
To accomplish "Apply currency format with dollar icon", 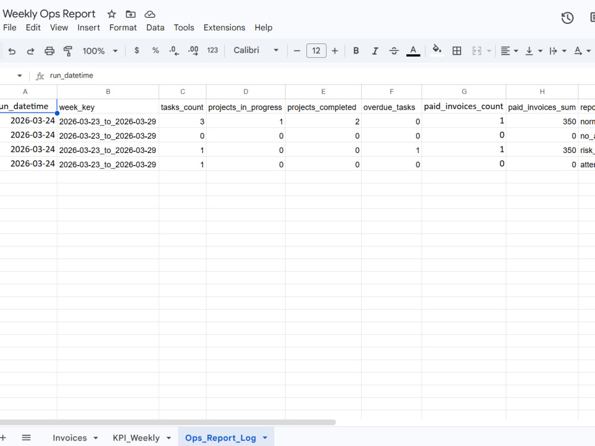I will click(x=137, y=51).
